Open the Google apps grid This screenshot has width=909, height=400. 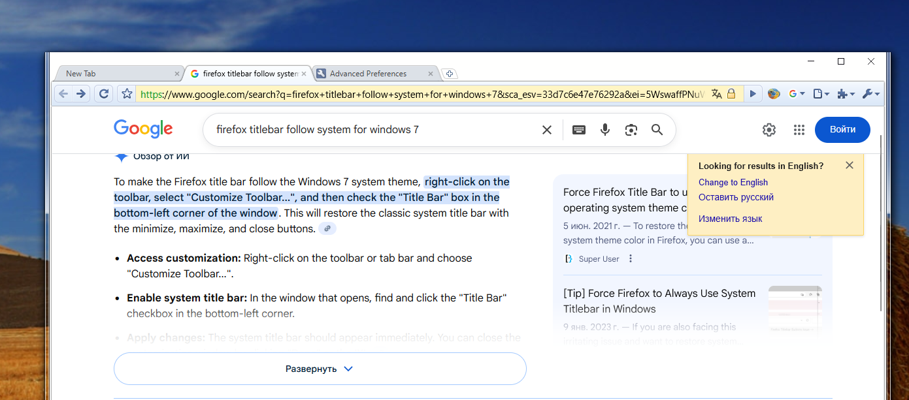click(x=799, y=130)
